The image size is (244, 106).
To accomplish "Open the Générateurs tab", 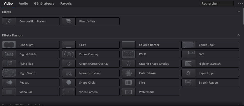I will point(44,4).
